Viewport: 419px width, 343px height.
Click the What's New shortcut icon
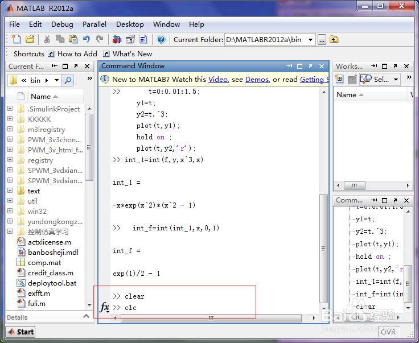[x=106, y=54]
